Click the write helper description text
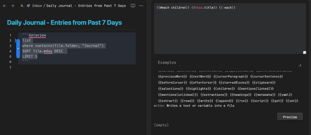This screenshot has width=311, height=135. (194, 106)
